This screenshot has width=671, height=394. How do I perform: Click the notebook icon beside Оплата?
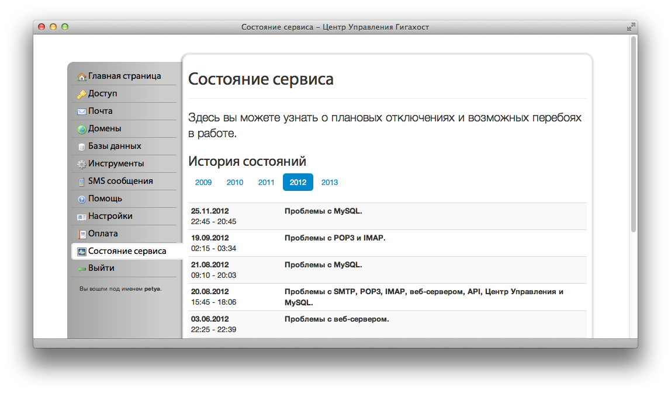coord(82,234)
